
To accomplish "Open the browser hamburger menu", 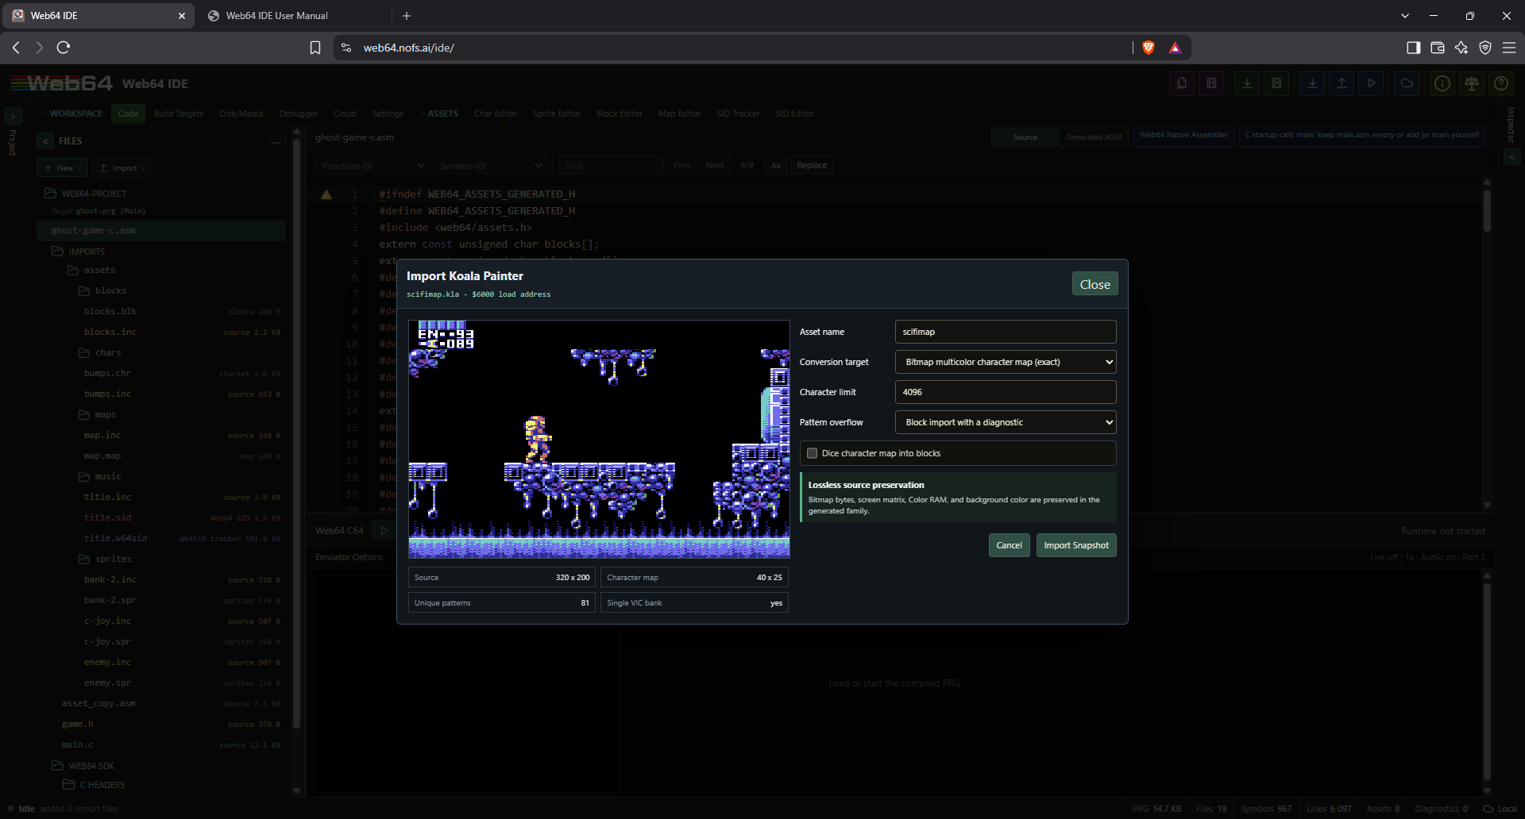I will click(1509, 48).
